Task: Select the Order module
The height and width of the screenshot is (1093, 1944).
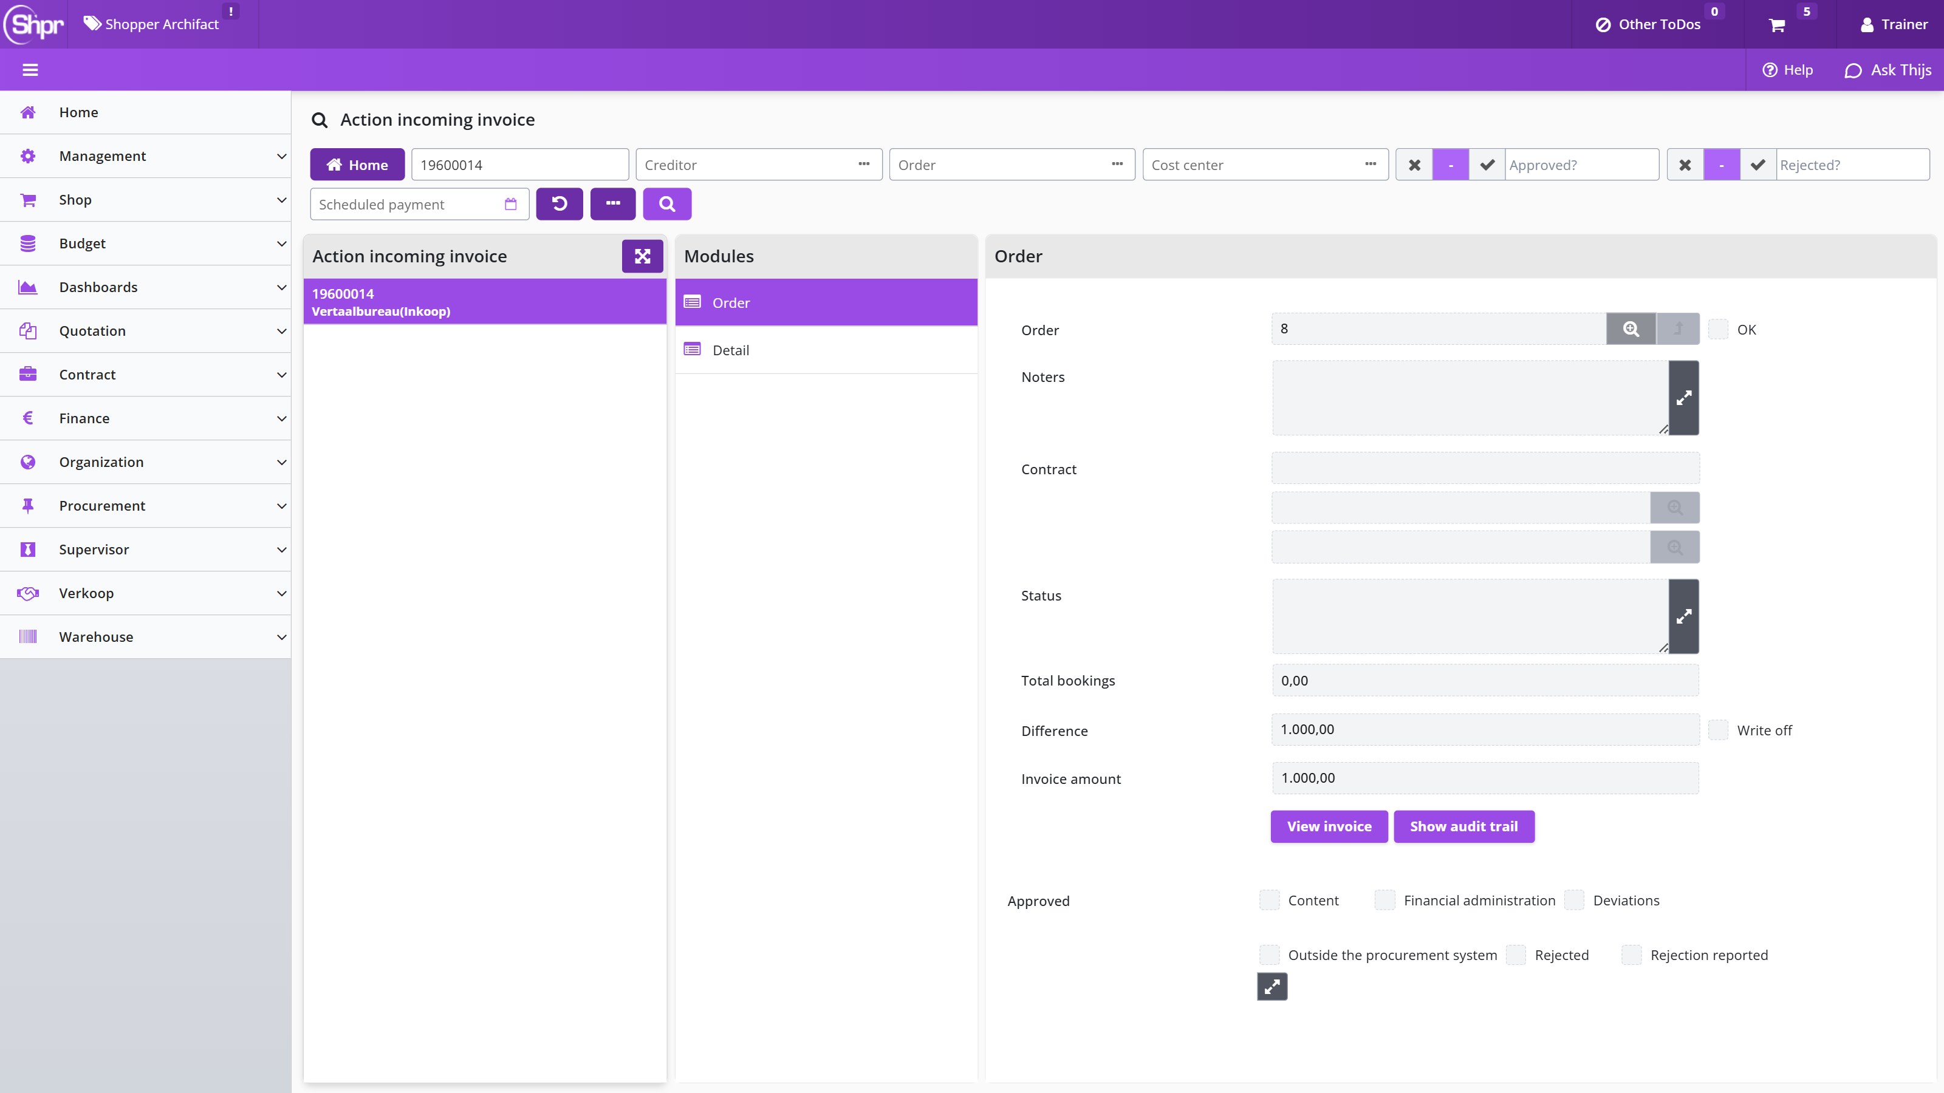Action: pyautogui.click(x=826, y=302)
